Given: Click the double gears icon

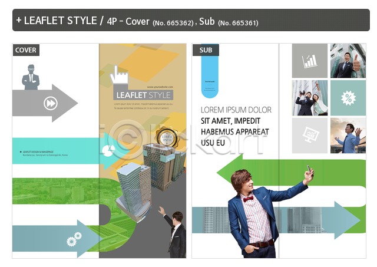Looking at the screenshot, I should [74, 239].
